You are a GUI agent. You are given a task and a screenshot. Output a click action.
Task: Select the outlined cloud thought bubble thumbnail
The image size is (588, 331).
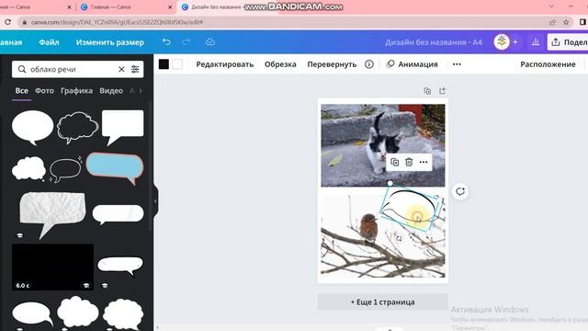click(x=77, y=128)
